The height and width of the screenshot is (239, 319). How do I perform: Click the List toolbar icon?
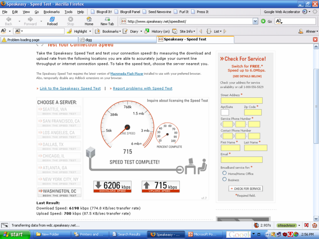click(x=209, y=31)
